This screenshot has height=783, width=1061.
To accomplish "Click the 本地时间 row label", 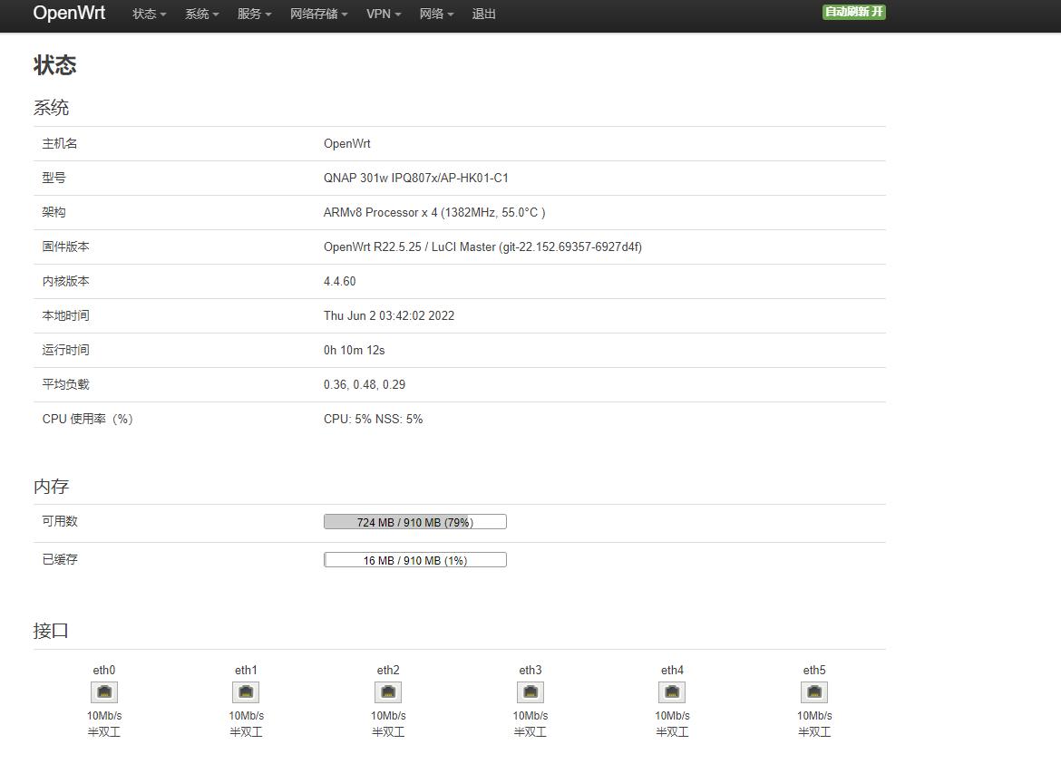I will pyautogui.click(x=65, y=315).
